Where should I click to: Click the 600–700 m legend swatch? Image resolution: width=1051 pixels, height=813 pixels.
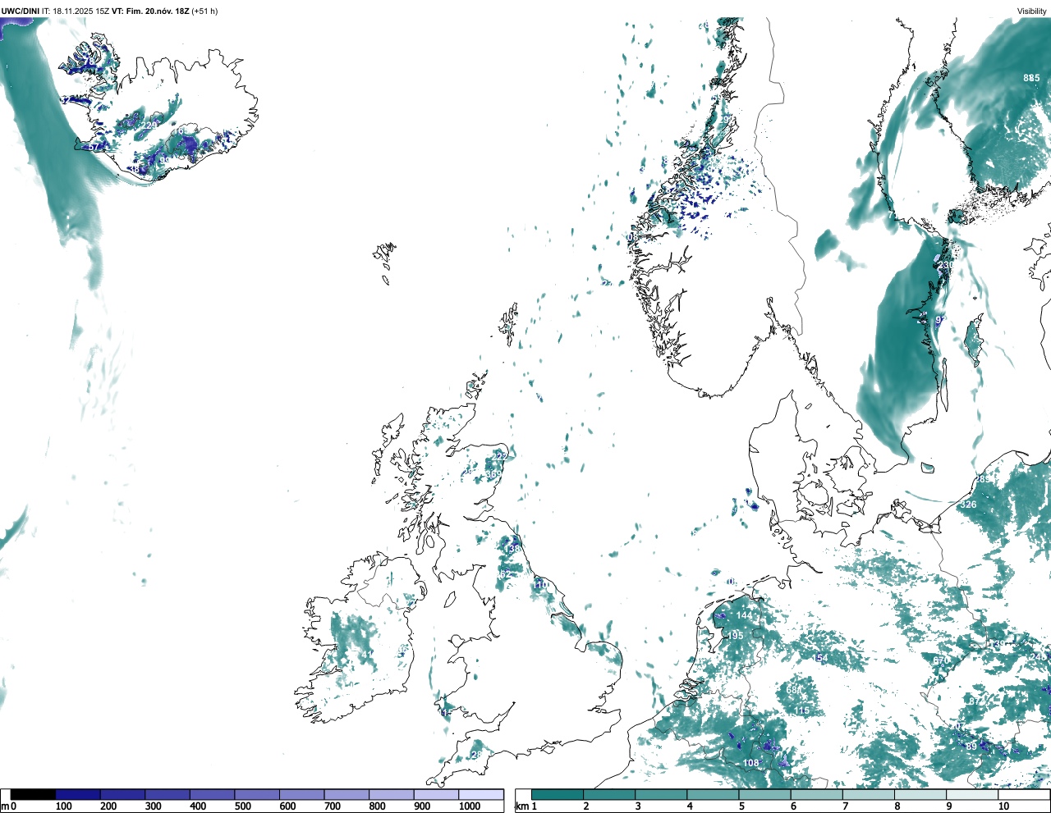click(302, 794)
